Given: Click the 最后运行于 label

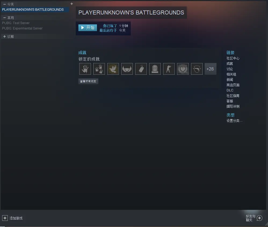Looking at the screenshot, I should (x=108, y=30).
